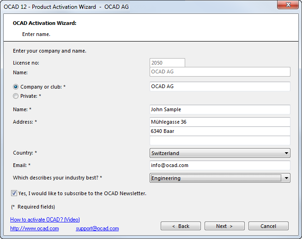The image size is (302, 239).
Task: Click the Mühlegasse 36 address field
Action: pos(220,122)
